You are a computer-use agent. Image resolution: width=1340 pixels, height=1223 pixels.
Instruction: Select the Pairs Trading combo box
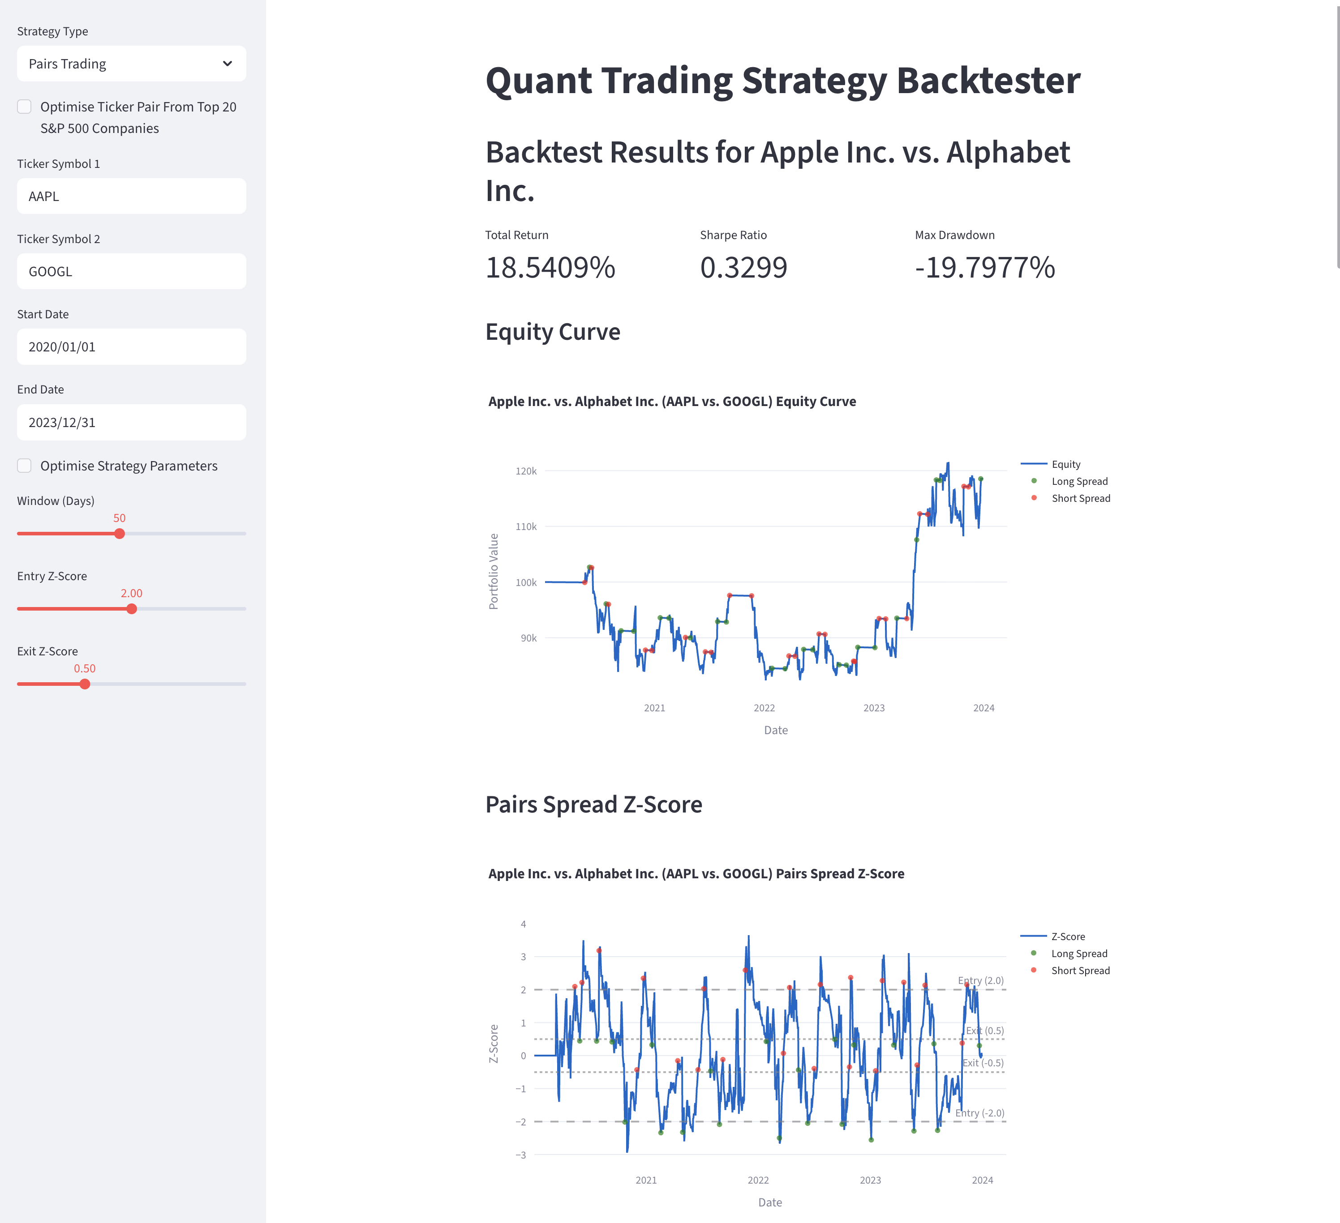pyautogui.click(x=120, y=64)
